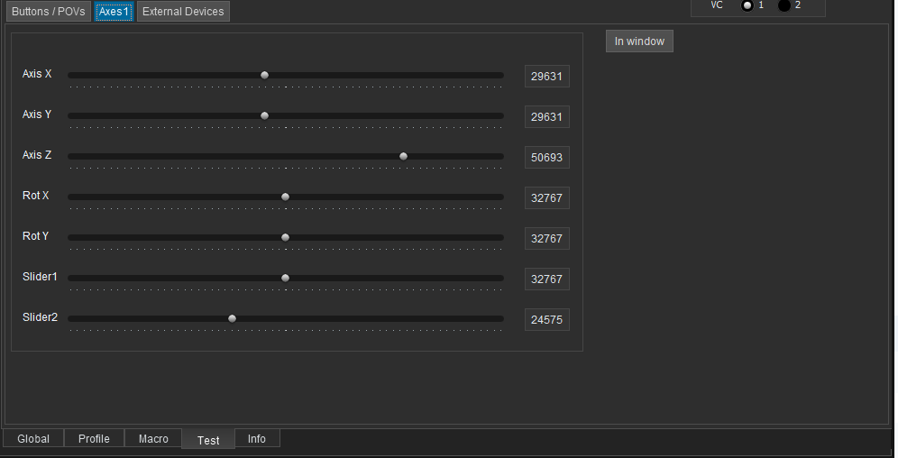Click the Slider2 value field 24575
The width and height of the screenshot is (898, 458).
click(x=547, y=320)
